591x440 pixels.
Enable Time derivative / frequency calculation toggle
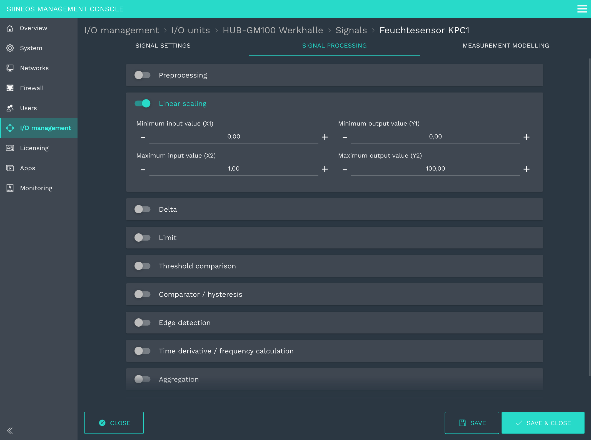pyautogui.click(x=143, y=351)
